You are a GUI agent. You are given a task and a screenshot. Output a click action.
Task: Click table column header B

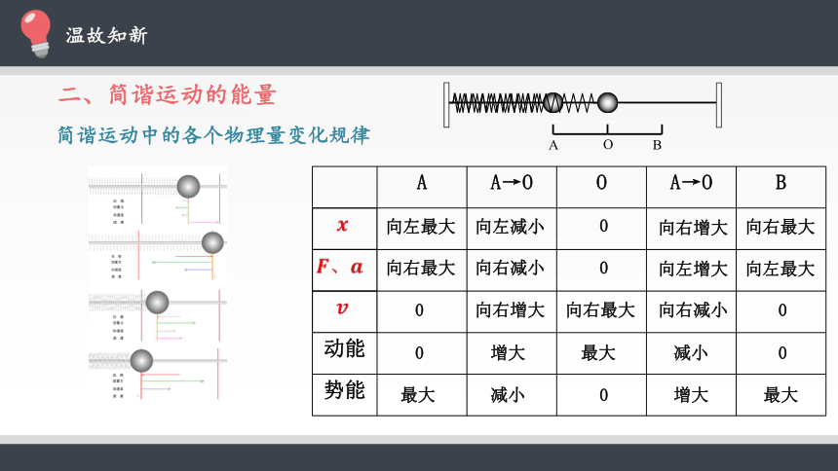[x=781, y=183]
